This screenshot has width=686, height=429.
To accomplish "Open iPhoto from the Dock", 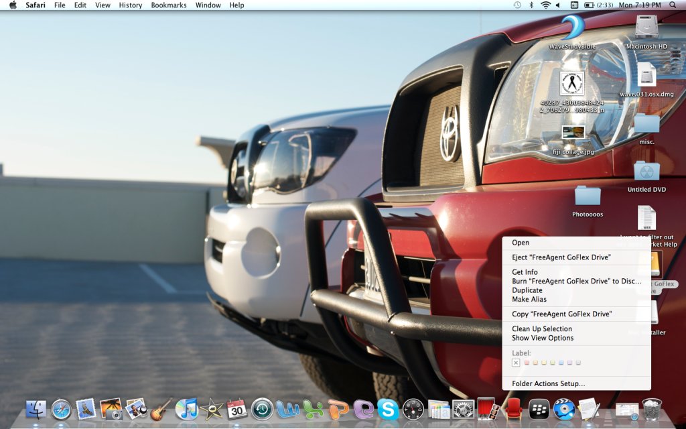I will pos(111,409).
